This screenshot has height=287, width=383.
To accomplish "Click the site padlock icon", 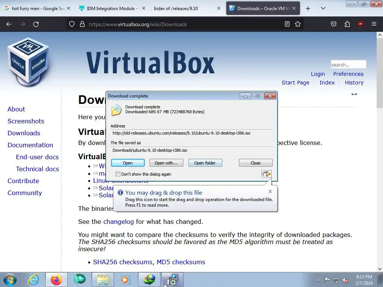I will click(82, 24).
